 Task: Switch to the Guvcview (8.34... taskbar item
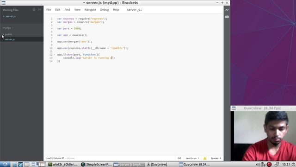194,164
